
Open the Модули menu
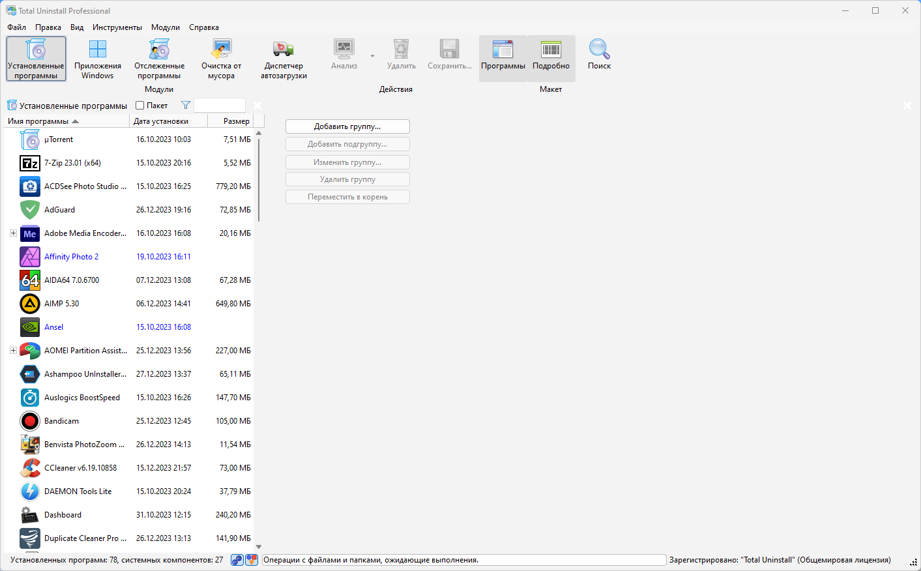[x=165, y=27]
